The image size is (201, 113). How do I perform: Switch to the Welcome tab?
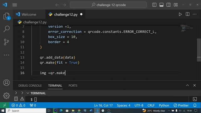pyautogui.click(x=29, y=14)
